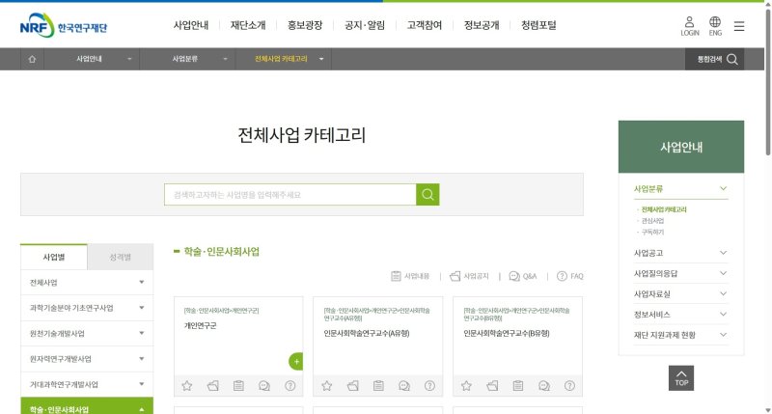The image size is (772, 414).
Task: Open the 관심사업 sidebar link
Action: tap(653, 221)
